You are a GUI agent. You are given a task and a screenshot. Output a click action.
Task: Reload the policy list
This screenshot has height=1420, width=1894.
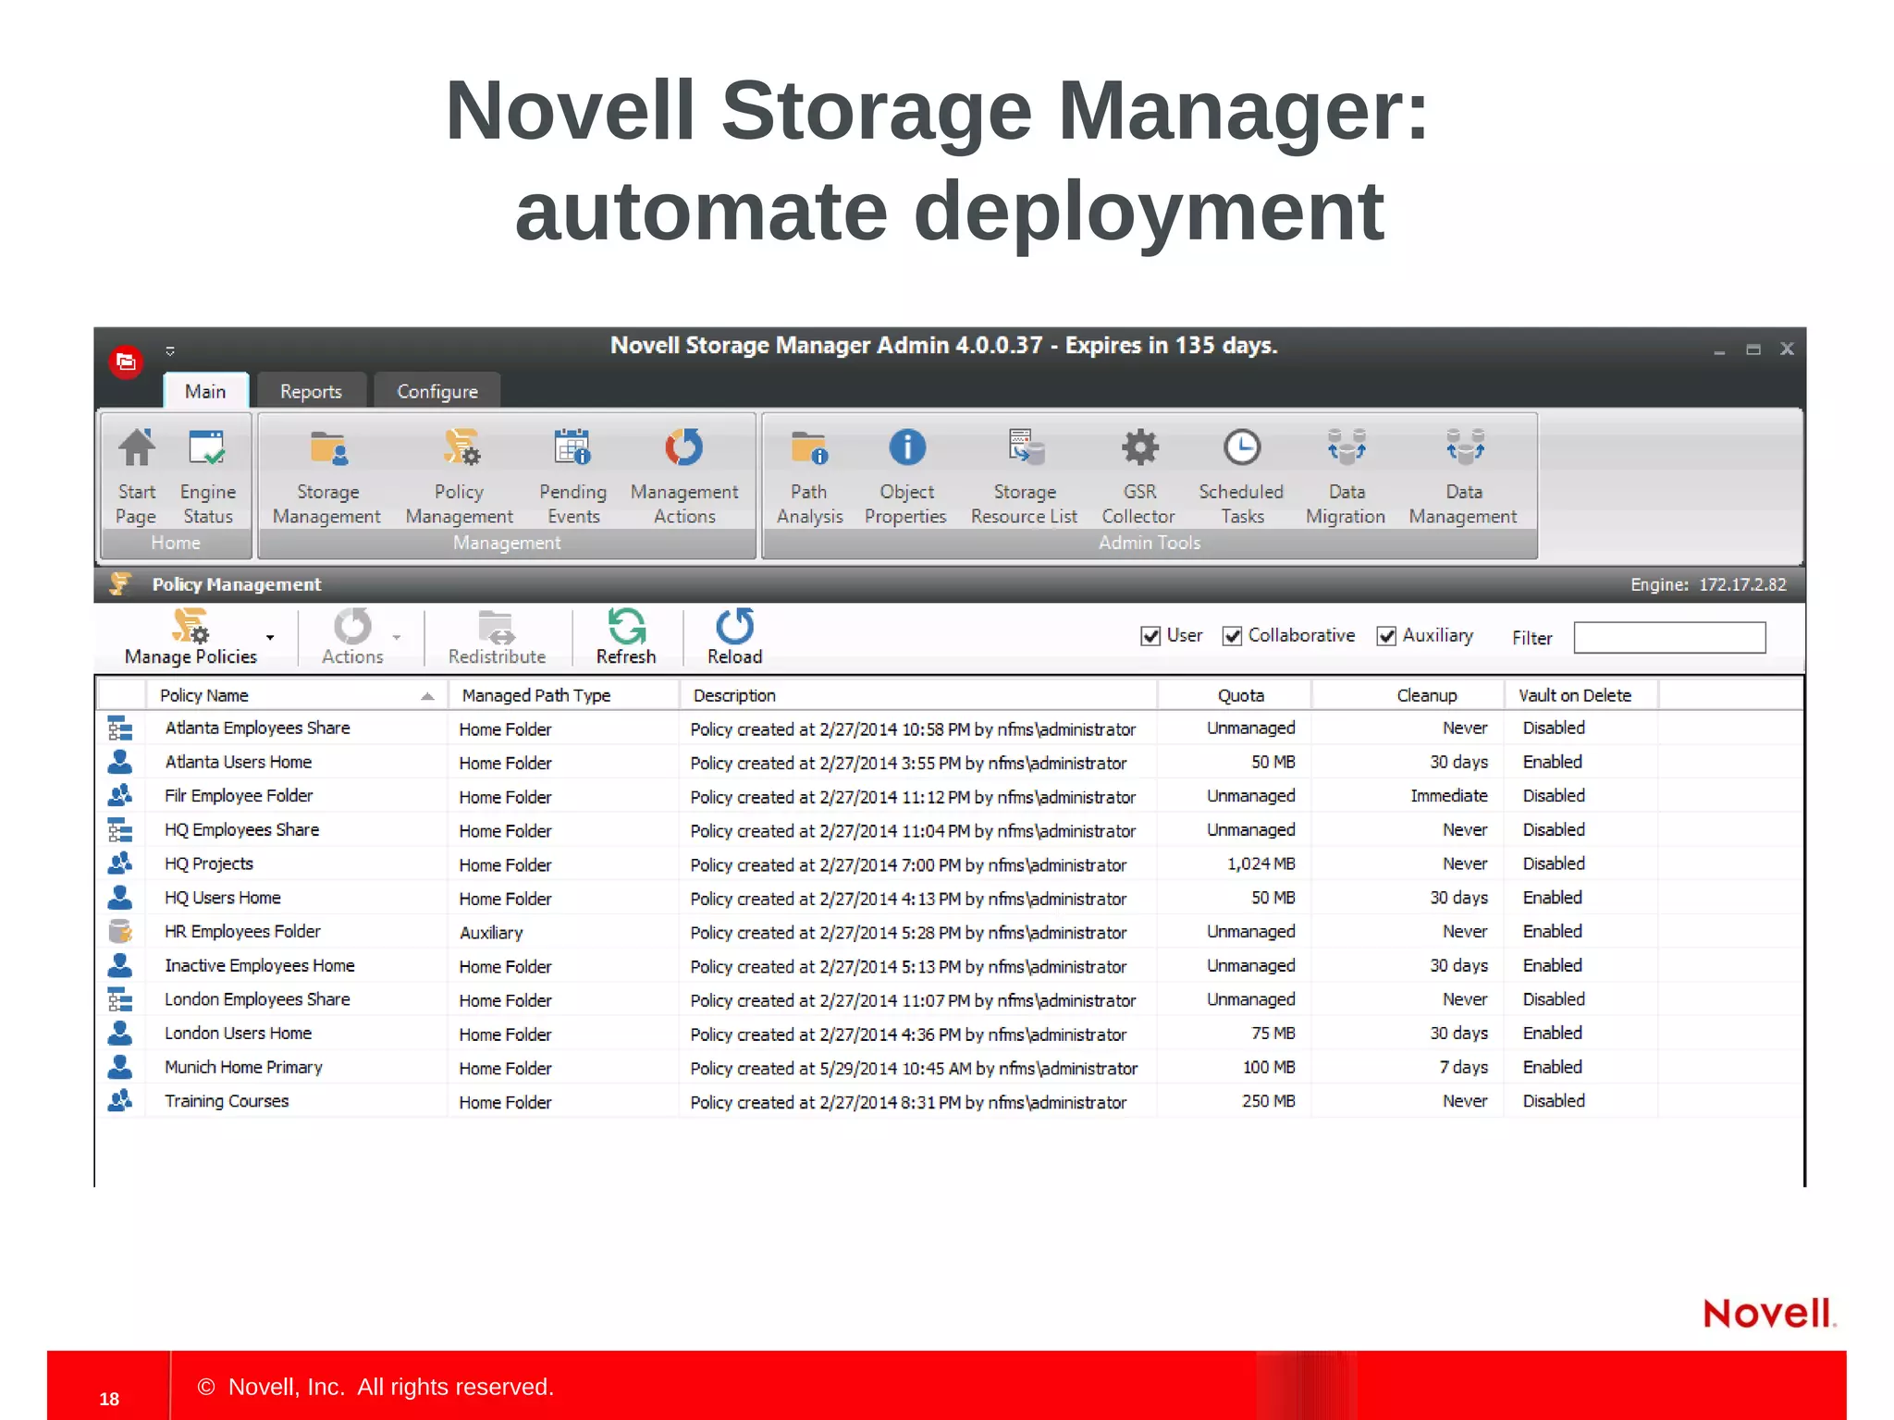(735, 637)
